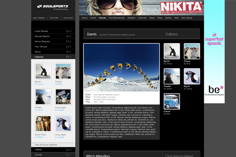
Task: Open sidebar Powder thumbnail
Action: click(x=43, y=97)
